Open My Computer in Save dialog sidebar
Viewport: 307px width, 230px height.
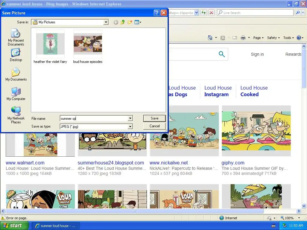coord(16,94)
